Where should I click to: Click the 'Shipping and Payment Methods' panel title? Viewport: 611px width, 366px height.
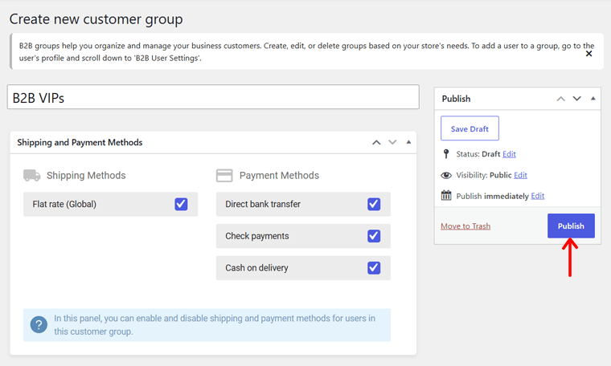(80, 142)
